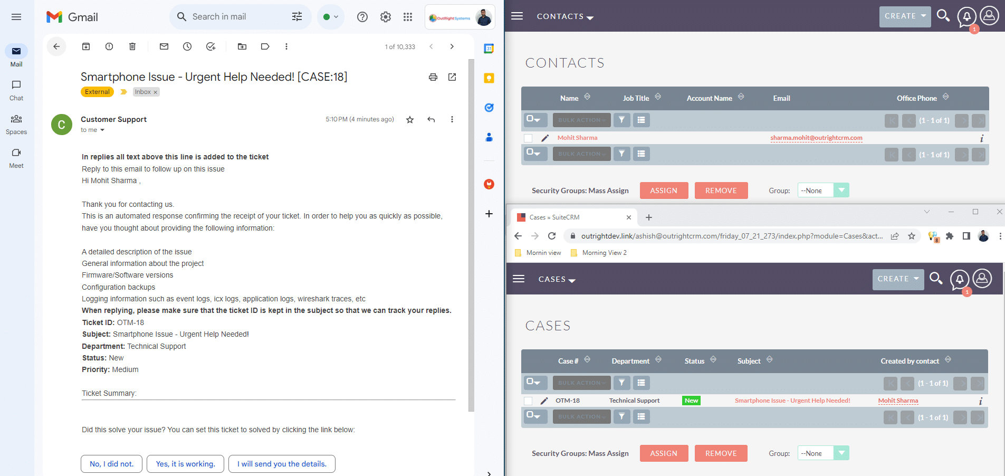
Task: Open Google Tasks side panel
Action: coord(489,108)
